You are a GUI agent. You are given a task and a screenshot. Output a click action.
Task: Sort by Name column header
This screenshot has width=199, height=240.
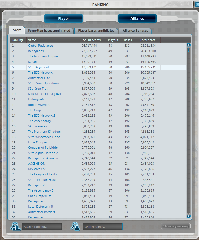coord(53,40)
